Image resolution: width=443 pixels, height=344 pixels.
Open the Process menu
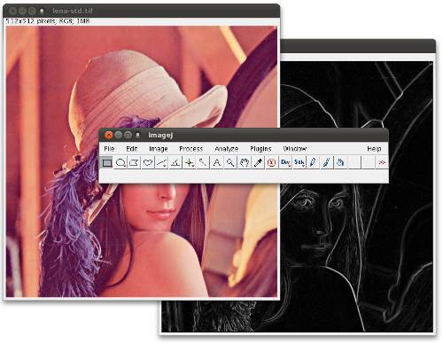point(191,149)
